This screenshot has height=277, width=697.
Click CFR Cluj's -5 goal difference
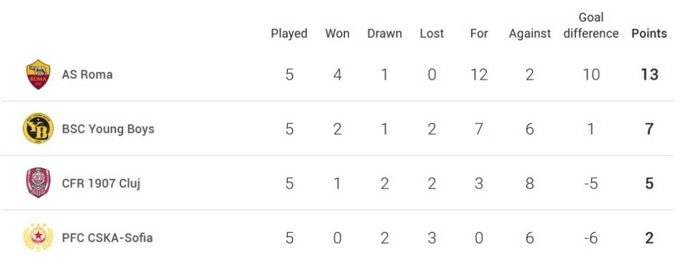[x=591, y=183]
